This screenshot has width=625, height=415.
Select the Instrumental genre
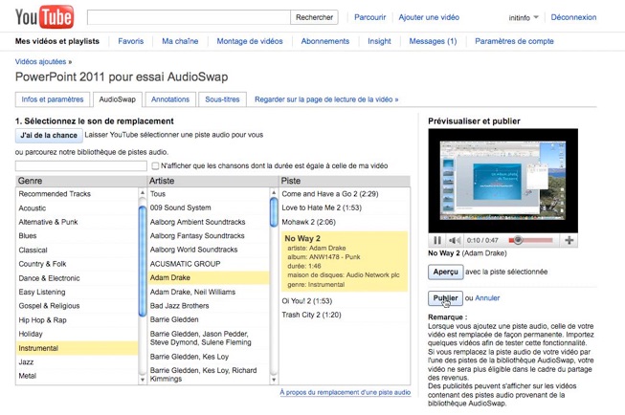(x=78, y=348)
